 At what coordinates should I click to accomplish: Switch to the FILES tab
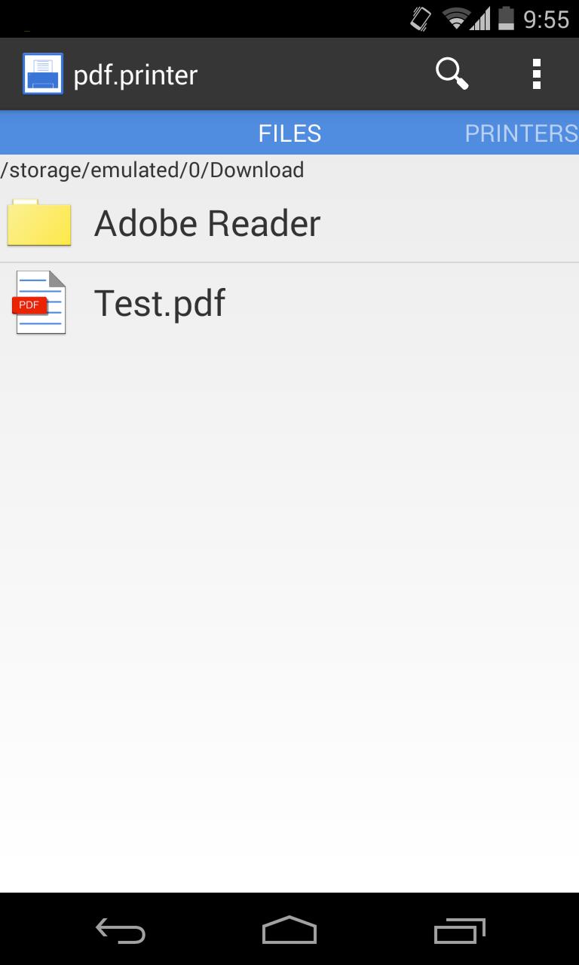(289, 133)
